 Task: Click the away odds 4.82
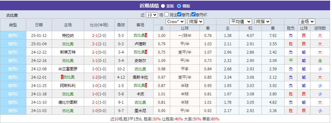click(273, 102)
